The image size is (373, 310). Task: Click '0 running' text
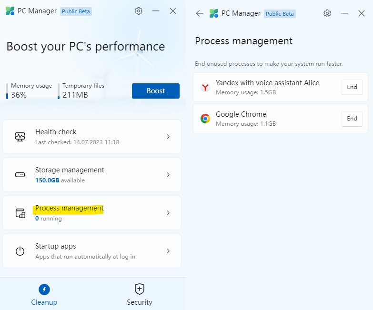[x=49, y=218]
